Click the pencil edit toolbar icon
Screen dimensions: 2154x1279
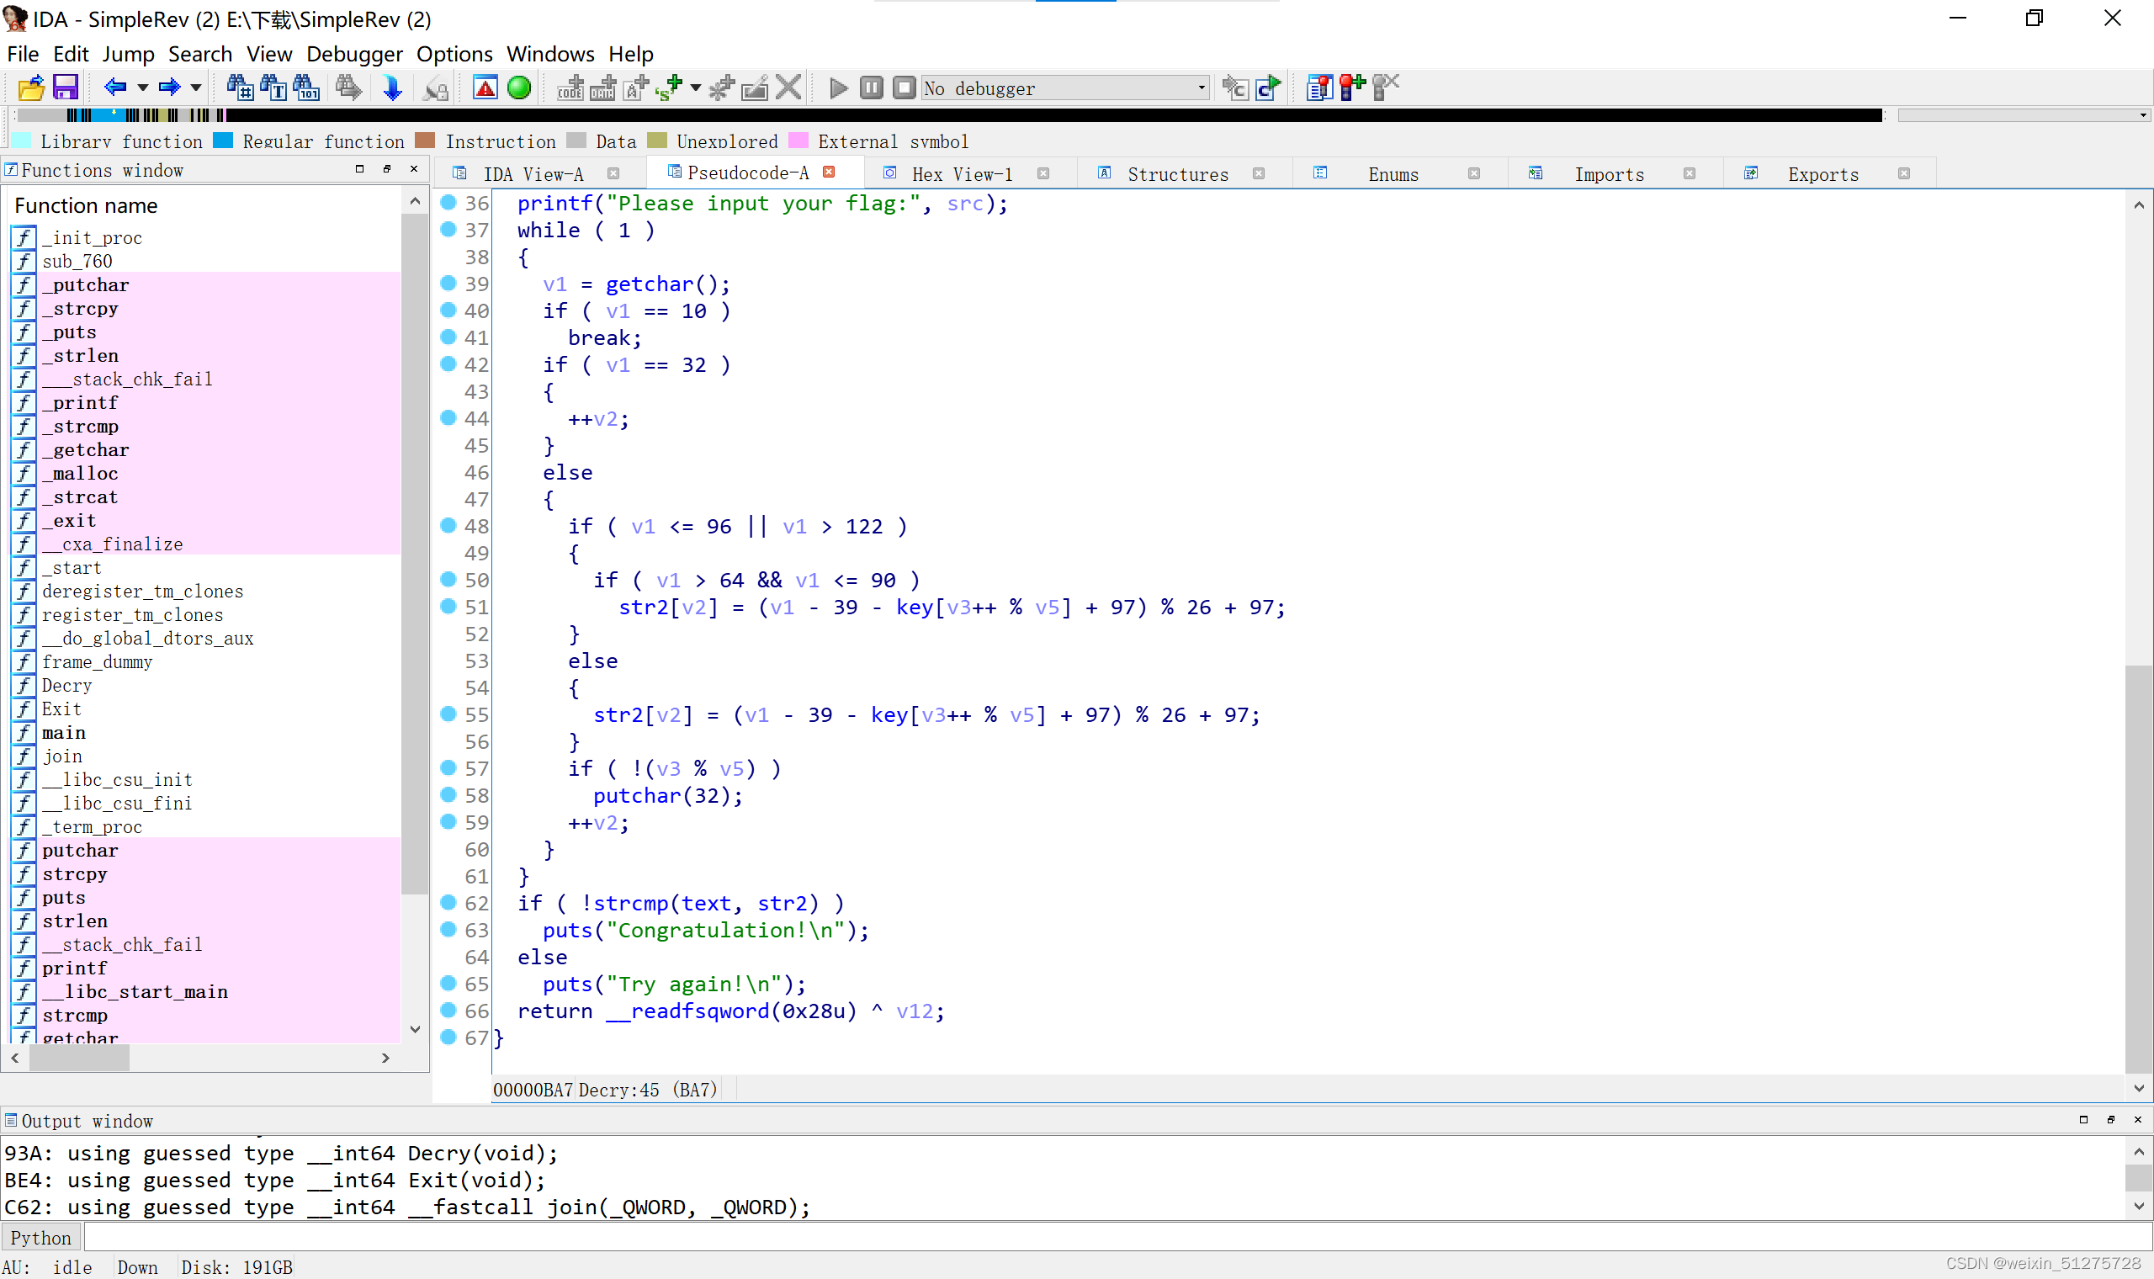pyautogui.click(x=755, y=88)
